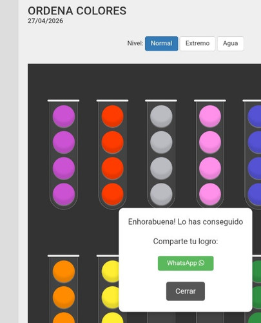
Task: Select the orange balls tube
Action: coord(64,289)
